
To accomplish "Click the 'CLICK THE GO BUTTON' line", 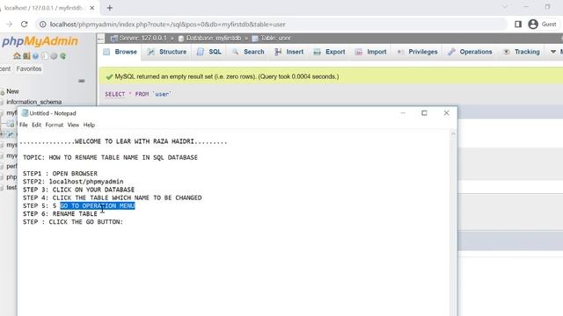I will click(x=73, y=222).
